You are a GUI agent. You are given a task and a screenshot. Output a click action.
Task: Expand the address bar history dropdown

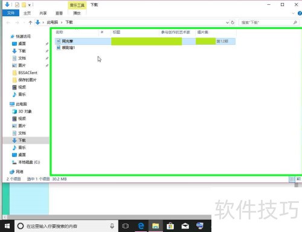[227, 22]
